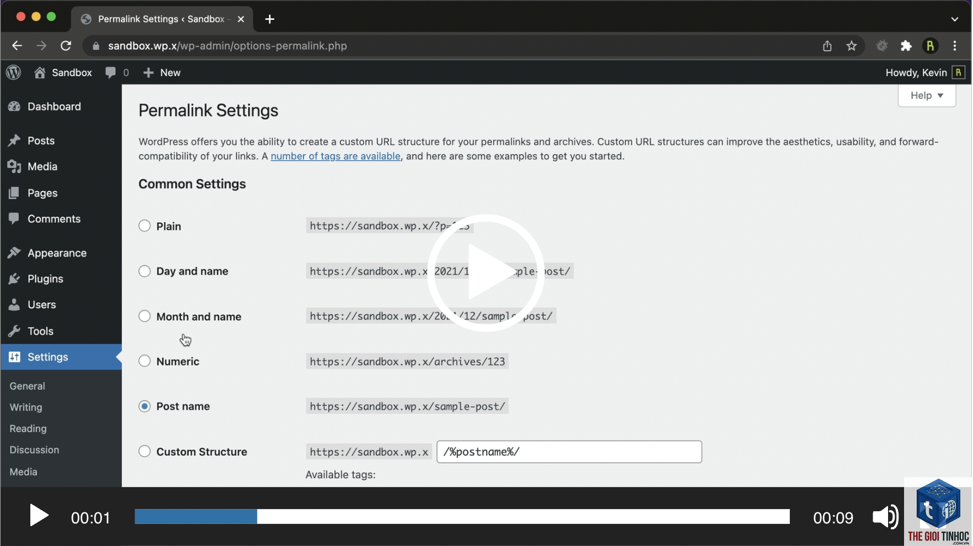Click the gear extension icon in toolbar
Screen dimensions: 973x546
coord(882,46)
